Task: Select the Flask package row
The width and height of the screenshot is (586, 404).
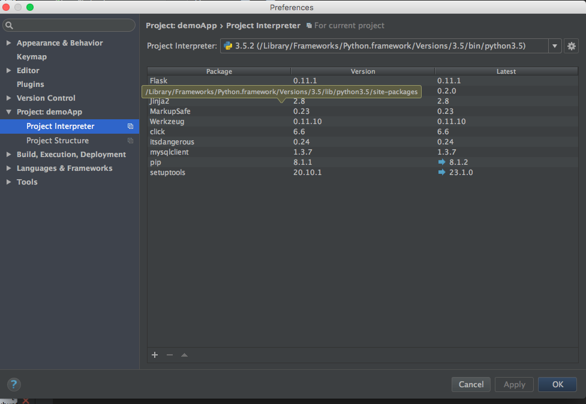Action: coord(362,81)
